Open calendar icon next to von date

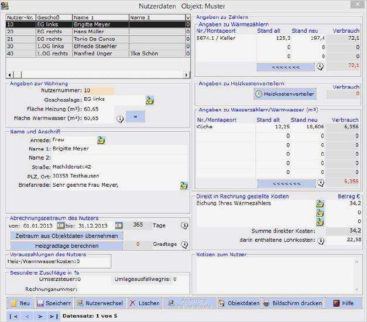[x=61, y=225]
